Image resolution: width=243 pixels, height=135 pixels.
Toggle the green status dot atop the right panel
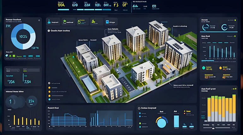point(235,20)
